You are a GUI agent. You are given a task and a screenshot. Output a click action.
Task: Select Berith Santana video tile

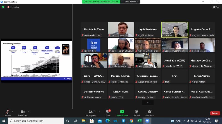(x=202, y=45)
